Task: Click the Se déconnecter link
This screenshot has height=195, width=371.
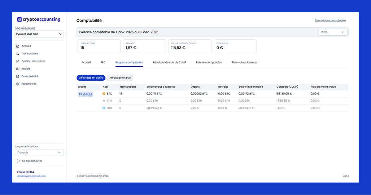Action: click(32, 161)
